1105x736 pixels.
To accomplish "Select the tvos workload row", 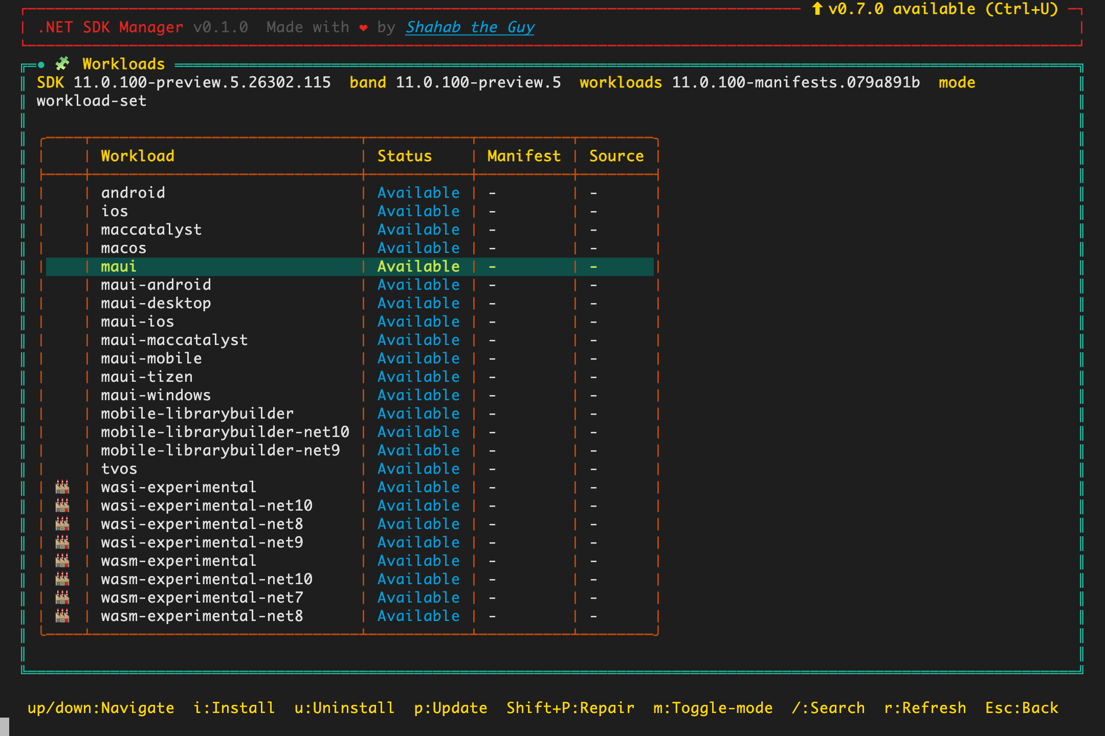I will (x=350, y=469).
